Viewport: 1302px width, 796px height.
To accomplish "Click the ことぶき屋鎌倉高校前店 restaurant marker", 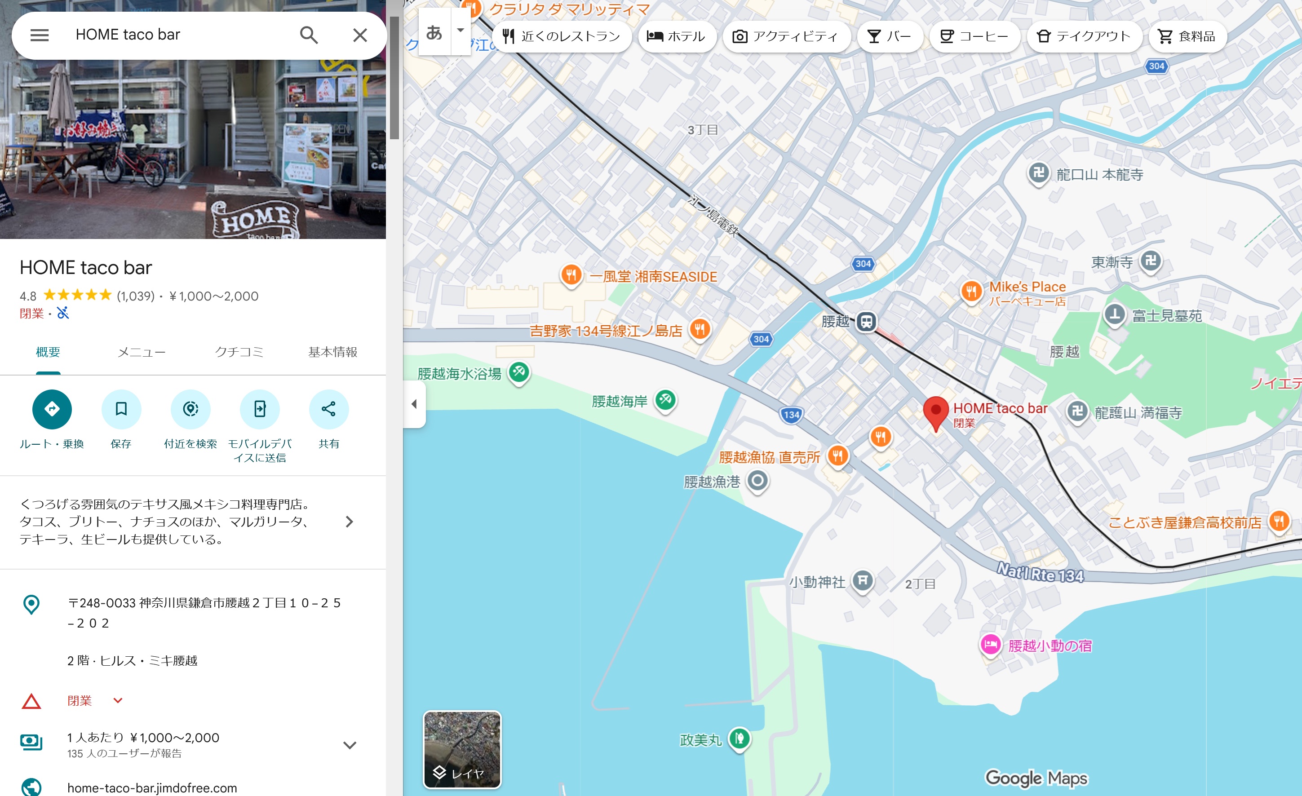I will tap(1279, 522).
